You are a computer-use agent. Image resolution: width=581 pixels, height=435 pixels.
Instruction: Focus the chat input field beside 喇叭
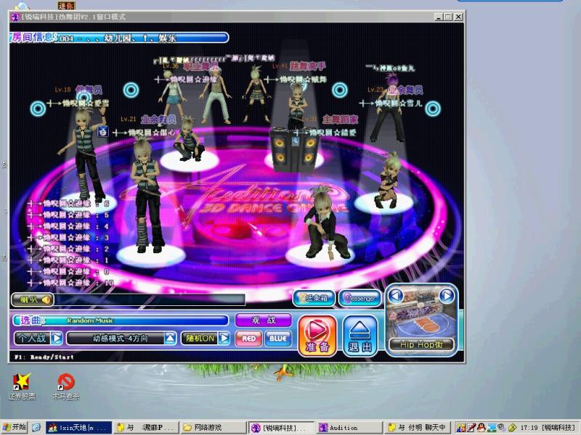click(150, 299)
